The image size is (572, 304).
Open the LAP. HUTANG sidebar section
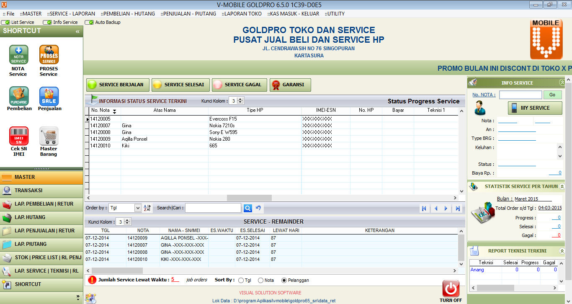(41, 217)
